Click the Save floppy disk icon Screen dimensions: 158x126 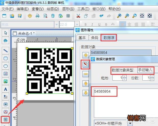pos(20,16)
